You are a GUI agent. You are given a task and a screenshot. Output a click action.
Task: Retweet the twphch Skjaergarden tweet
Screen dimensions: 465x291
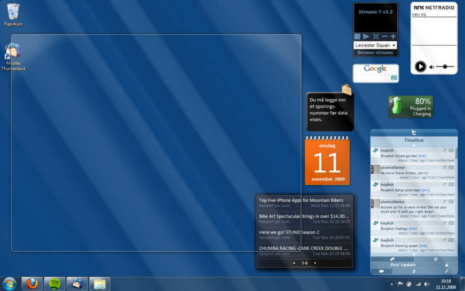click(x=451, y=150)
